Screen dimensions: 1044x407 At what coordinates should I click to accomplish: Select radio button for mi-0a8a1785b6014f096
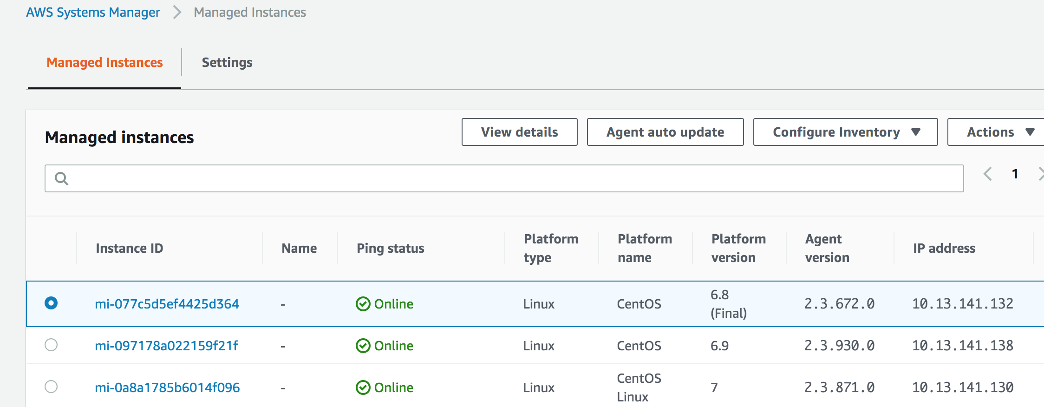pos(51,387)
